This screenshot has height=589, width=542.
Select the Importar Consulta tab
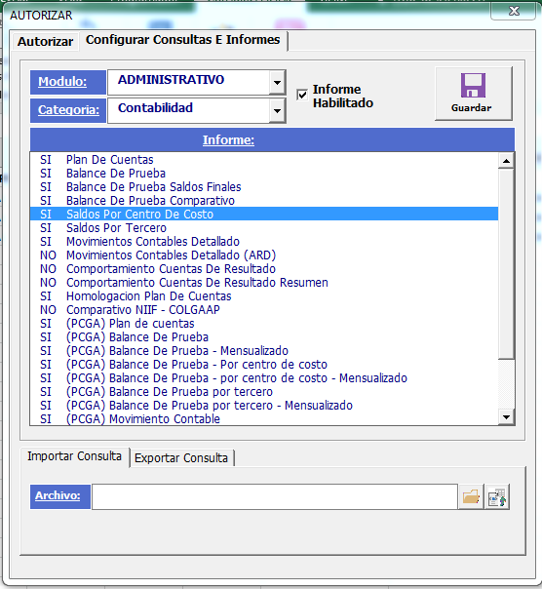click(75, 456)
